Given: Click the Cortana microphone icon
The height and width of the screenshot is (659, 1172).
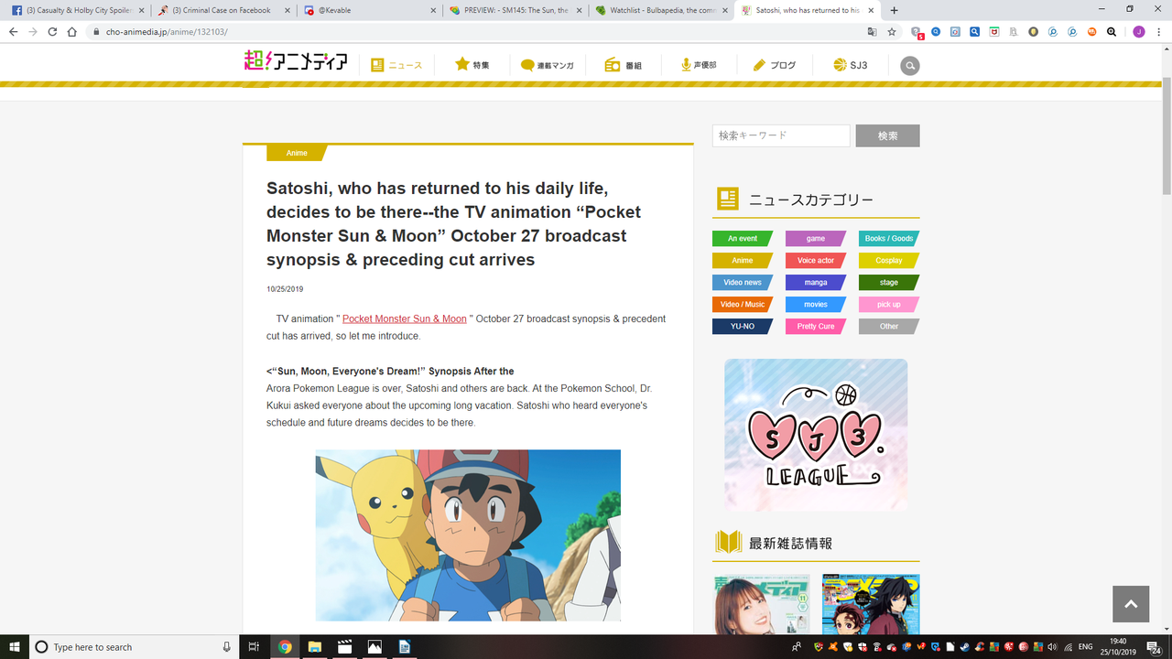Looking at the screenshot, I should click(x=227, y=647).
